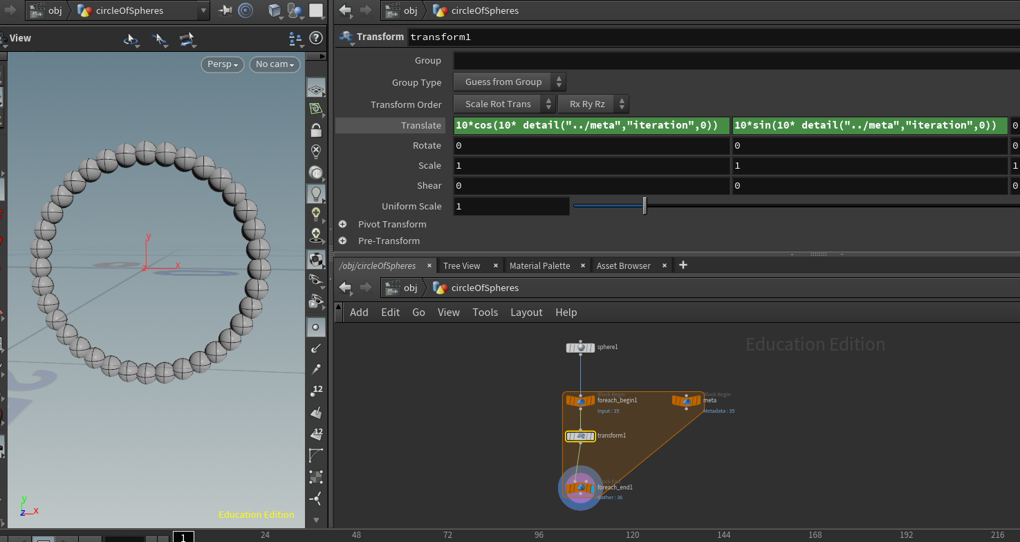Toggle the normal lighting bulb option
The width and height of the screenshot is (1020, 542).
(x=316, y=194)
